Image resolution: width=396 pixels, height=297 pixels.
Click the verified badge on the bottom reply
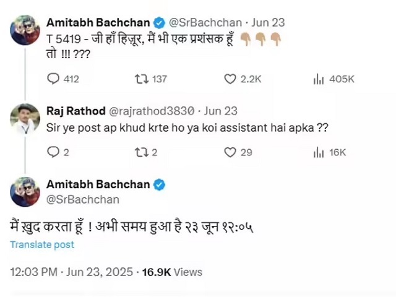(x=160, y=184)
